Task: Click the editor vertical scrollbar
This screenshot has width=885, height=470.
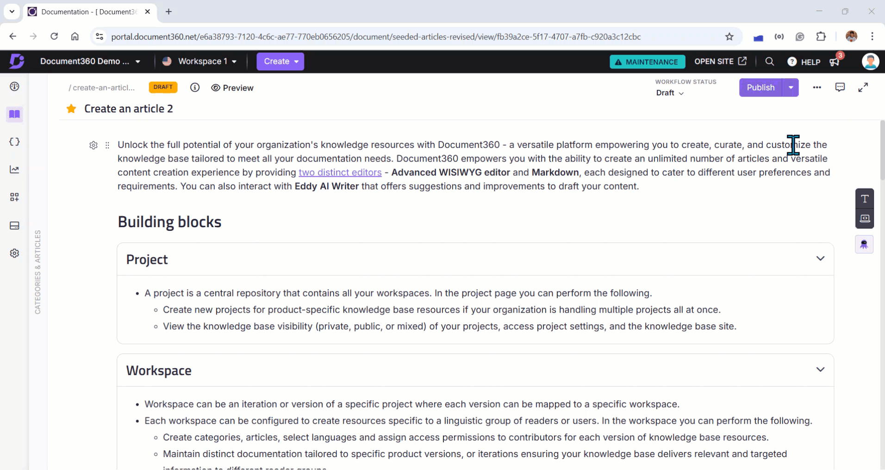Action: coord(882,150)
